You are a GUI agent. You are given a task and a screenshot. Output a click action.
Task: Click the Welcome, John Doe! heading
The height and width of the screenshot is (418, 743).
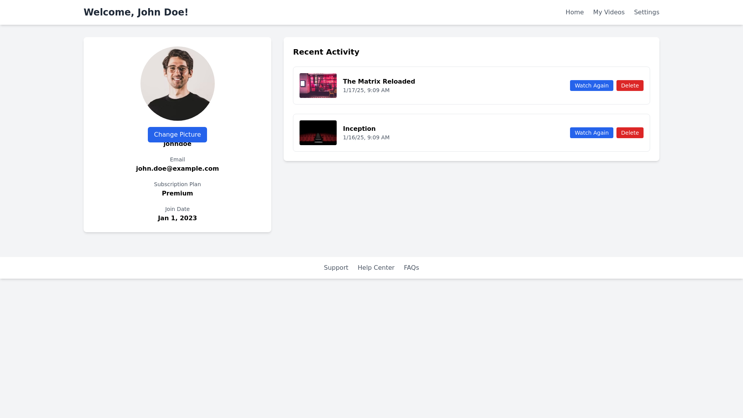click(136, 12)
